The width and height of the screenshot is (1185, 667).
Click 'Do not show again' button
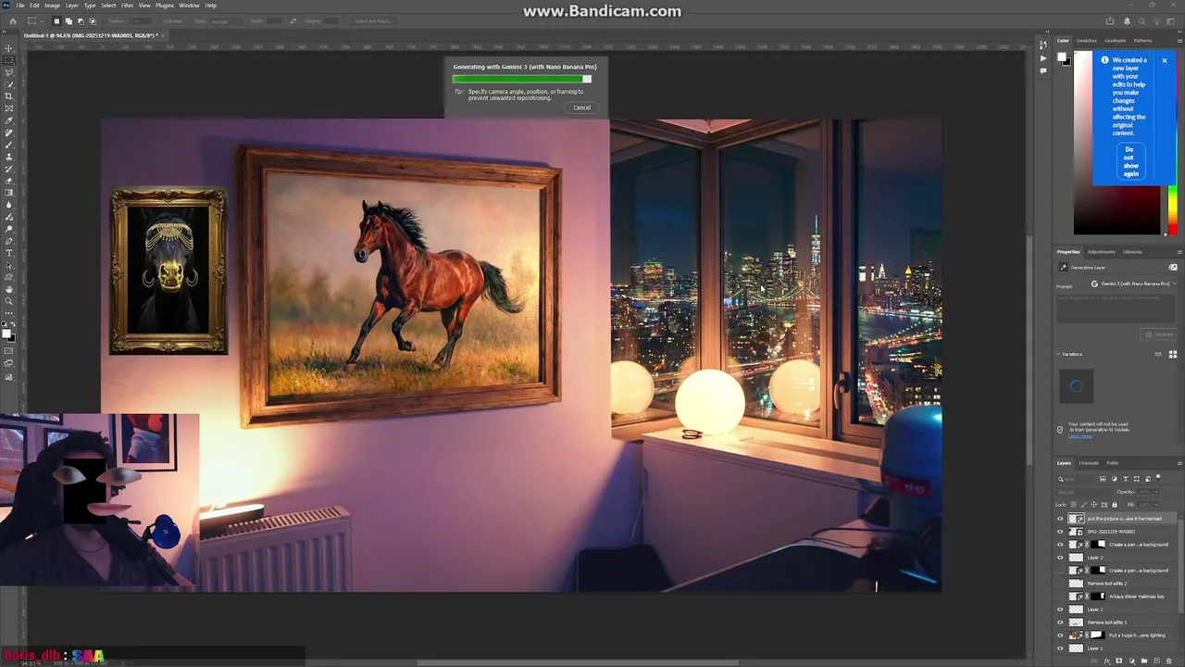pos(1129,161)
